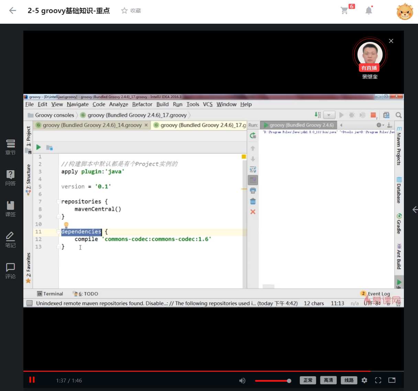The image size is (418, 391).
Task: Click the Make Project toolbar icon
Action: [x=318, y=115]
